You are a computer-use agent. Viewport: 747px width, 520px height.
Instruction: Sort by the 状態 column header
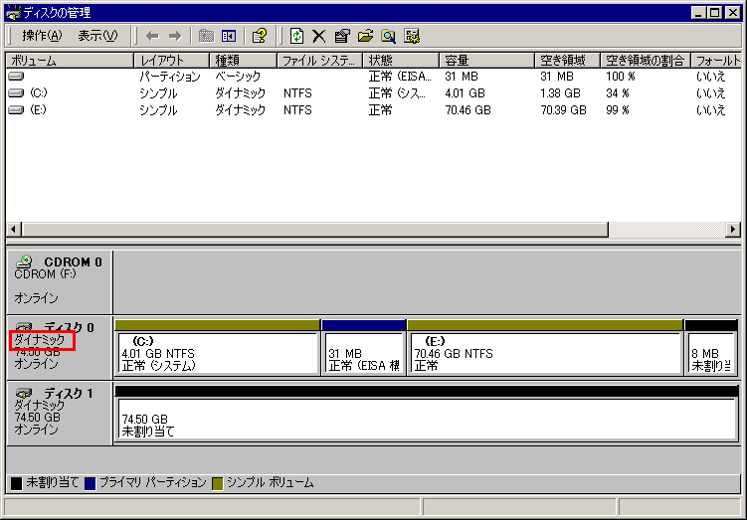[x=401, y=61]
